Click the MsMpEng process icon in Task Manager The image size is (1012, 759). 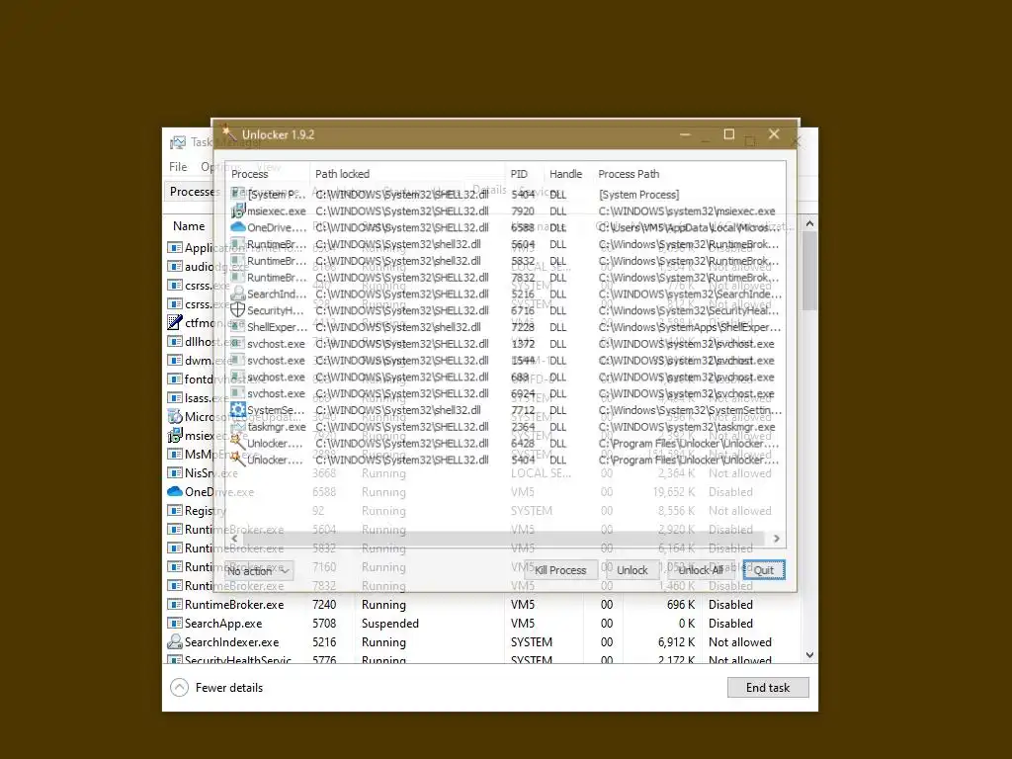174,454
